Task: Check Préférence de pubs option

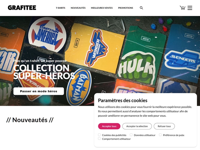Action: 160,135
